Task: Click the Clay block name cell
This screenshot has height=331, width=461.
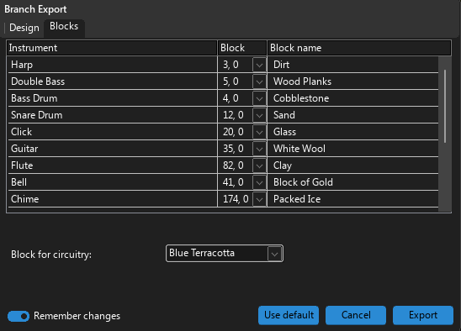Action: [x=352, y=165]
